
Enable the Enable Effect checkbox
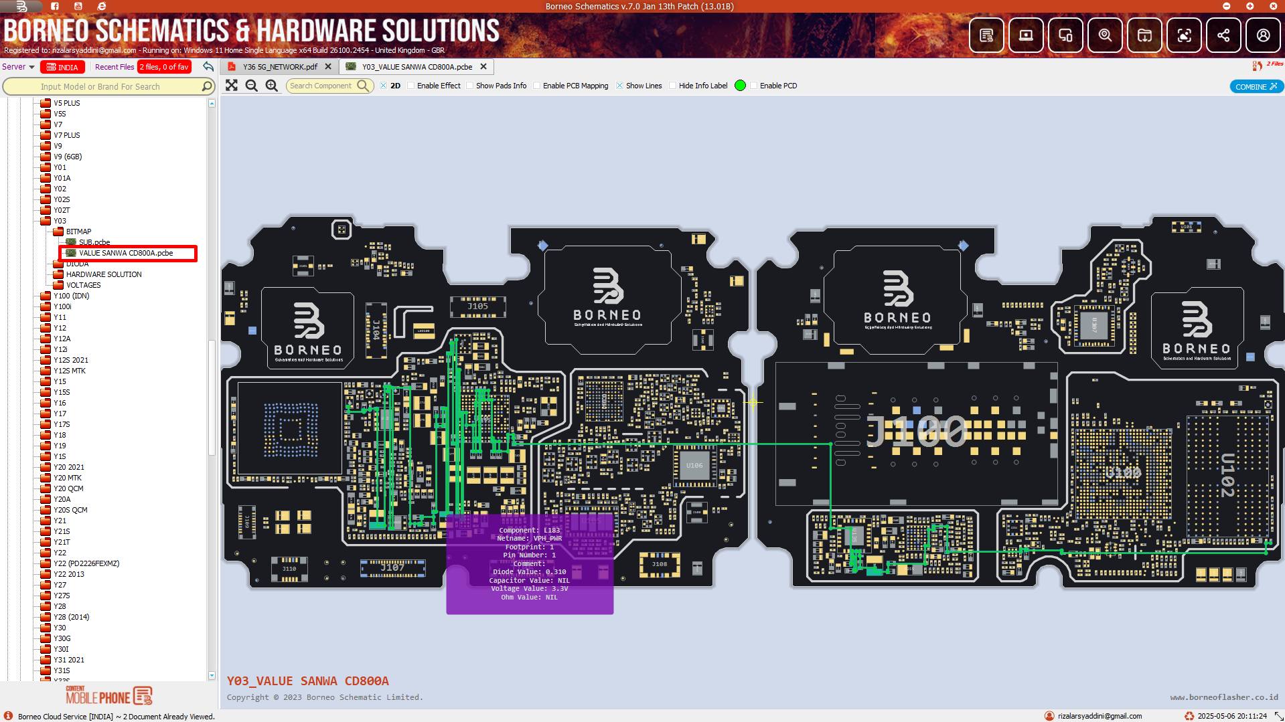pos(411,86)
